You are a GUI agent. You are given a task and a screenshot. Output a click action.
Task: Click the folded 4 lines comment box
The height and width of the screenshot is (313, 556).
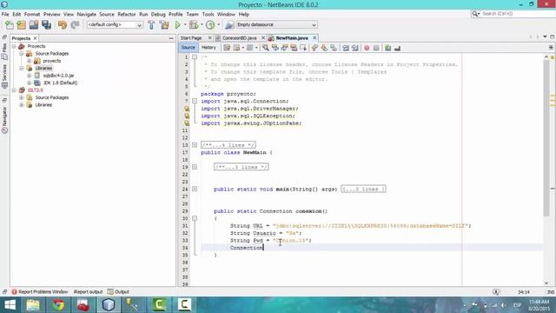228,145
